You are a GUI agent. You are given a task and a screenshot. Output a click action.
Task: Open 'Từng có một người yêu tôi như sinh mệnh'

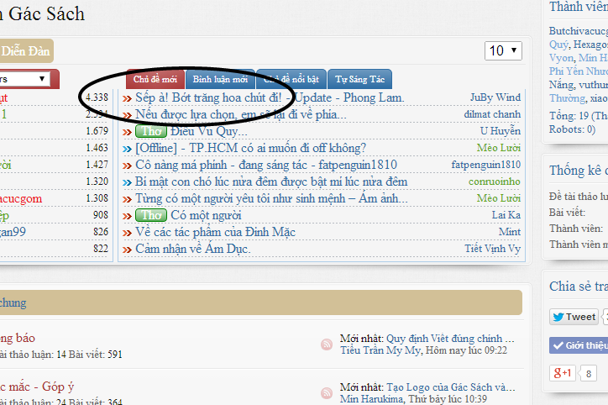coord(271,198)
